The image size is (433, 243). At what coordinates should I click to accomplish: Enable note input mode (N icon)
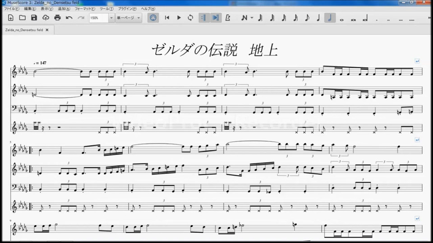click(244, 18)
